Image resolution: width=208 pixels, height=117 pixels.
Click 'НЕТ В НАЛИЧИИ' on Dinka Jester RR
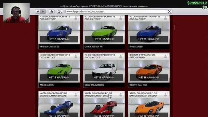pos(104,39)
